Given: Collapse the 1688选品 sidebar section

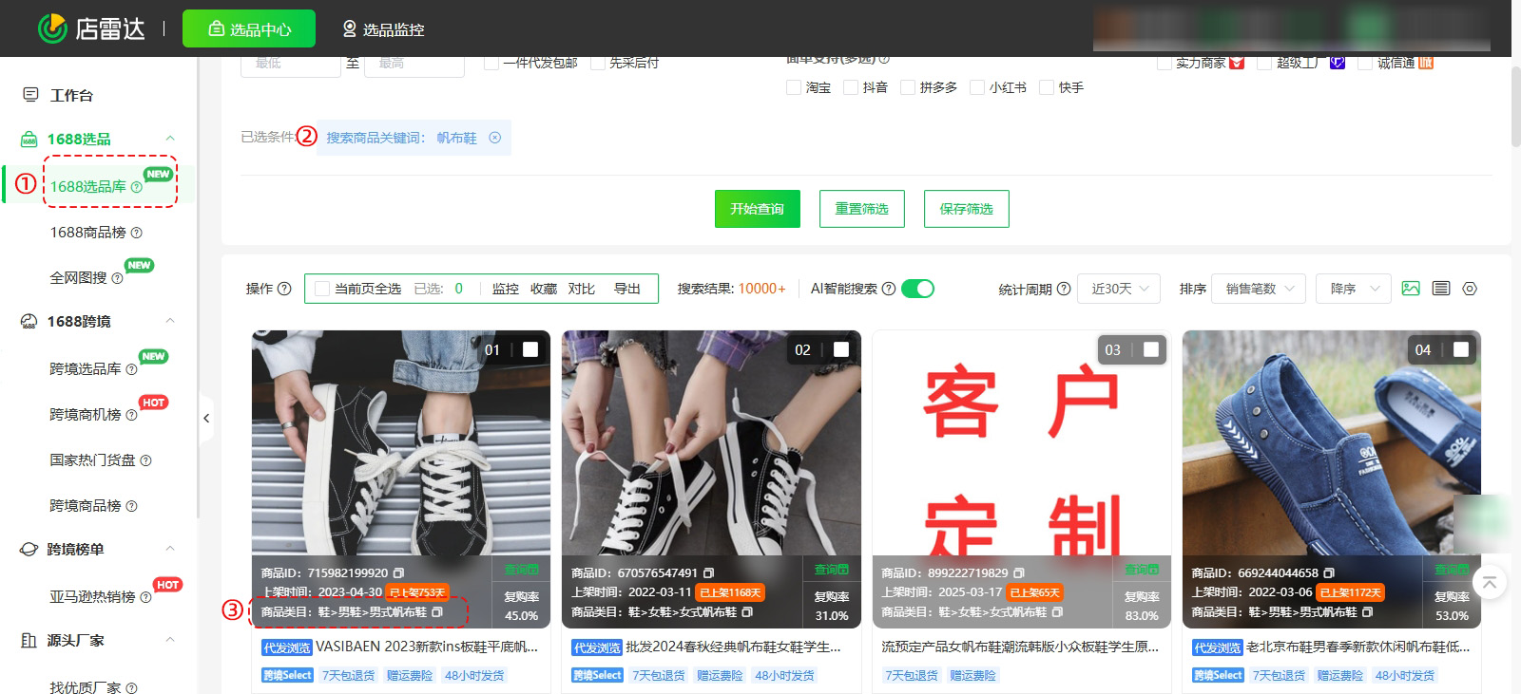Looking at the screenshot, I should coord(170,139).
